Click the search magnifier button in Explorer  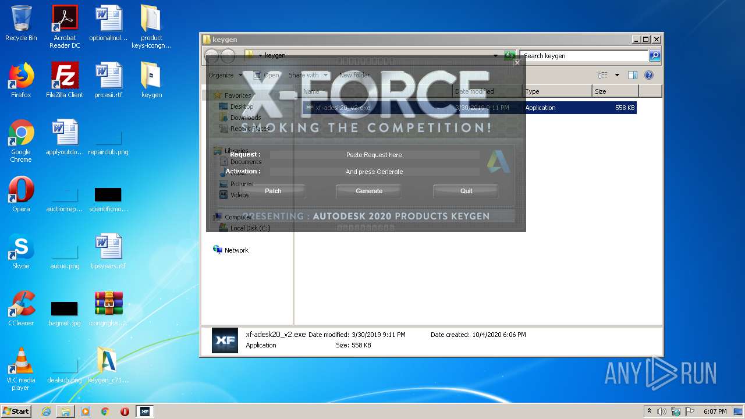tap(655, 56)
